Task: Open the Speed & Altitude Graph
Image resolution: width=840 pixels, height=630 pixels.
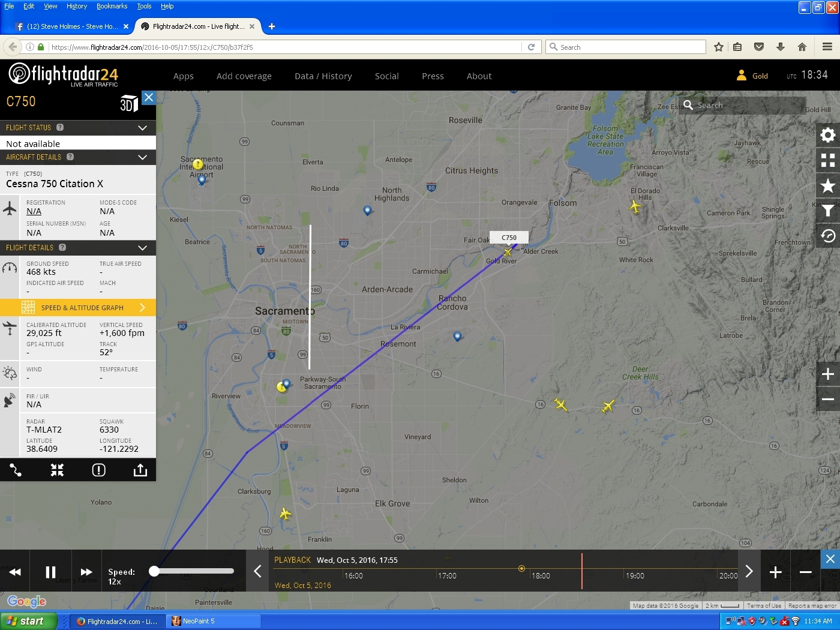Action: pos(82,308)
